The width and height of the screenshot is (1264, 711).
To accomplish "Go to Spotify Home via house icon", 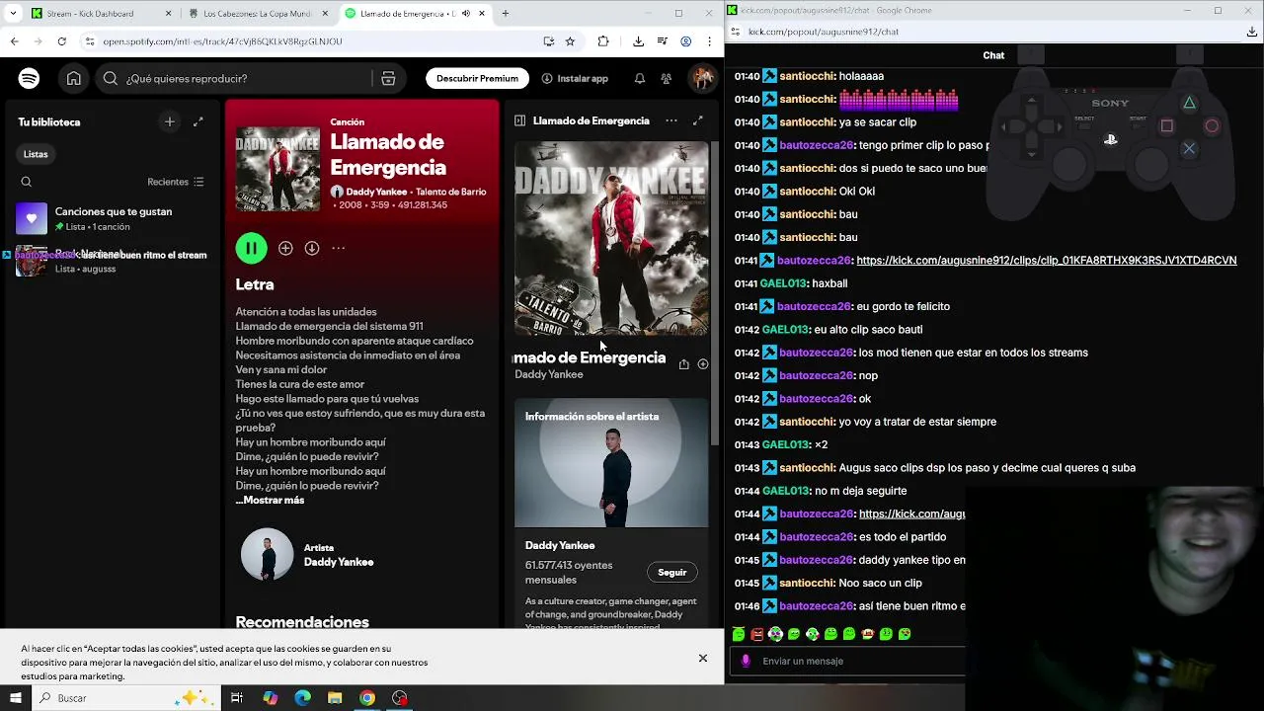I will pyautogui.click(x=74, y=78).
